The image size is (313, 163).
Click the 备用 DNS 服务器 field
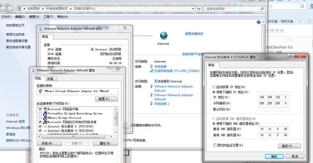[x=273, y=135]
